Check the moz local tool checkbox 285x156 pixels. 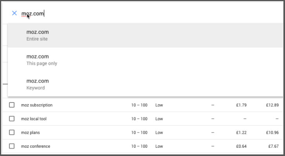pos(12,119)
